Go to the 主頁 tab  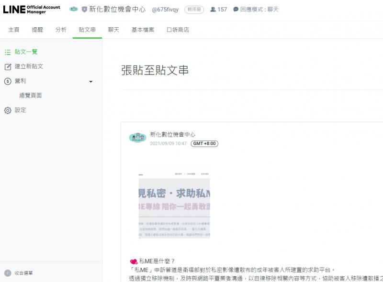pyautogui.click(x=13, y=29)
